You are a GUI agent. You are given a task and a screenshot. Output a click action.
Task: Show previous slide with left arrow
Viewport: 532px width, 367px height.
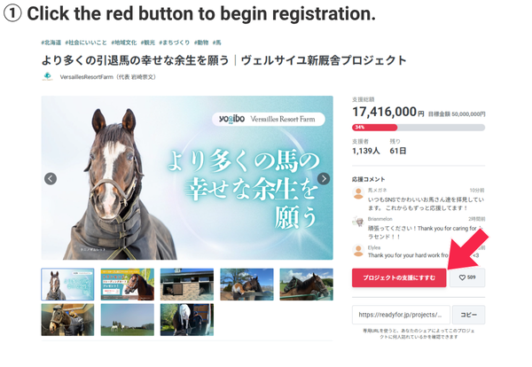51,178
